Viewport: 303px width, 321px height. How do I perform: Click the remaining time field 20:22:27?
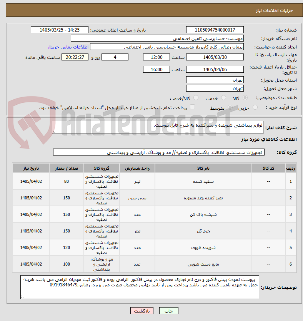pyautogui.click(x=75, y=57)
